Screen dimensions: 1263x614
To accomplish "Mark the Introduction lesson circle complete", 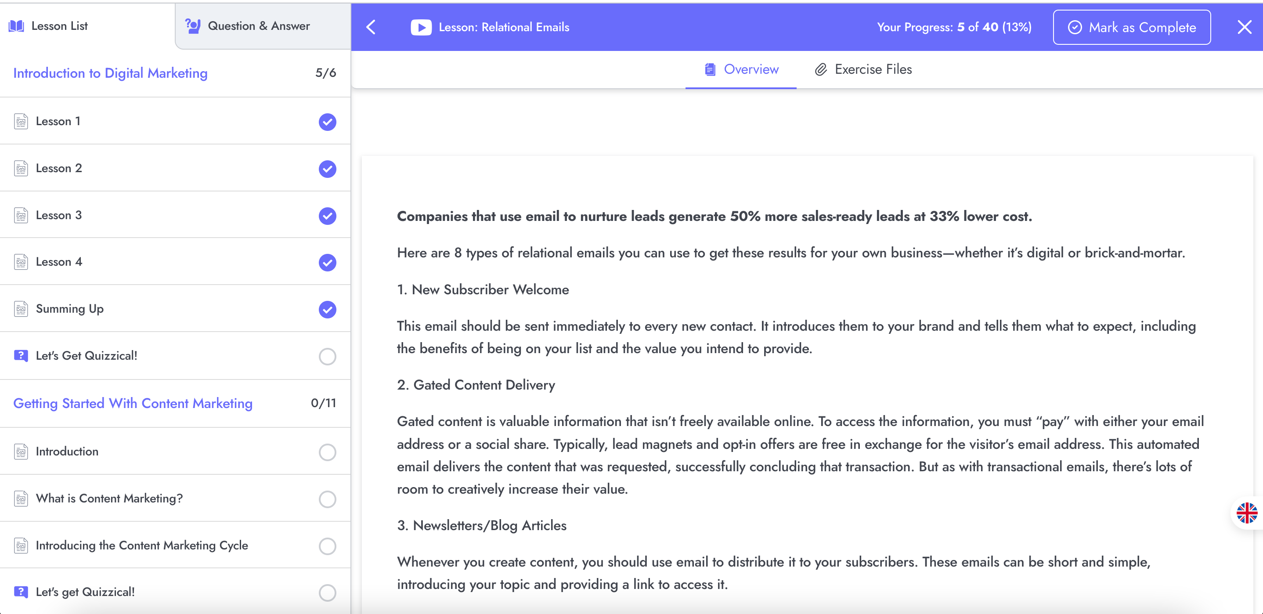I will click(x=328, y=451).
